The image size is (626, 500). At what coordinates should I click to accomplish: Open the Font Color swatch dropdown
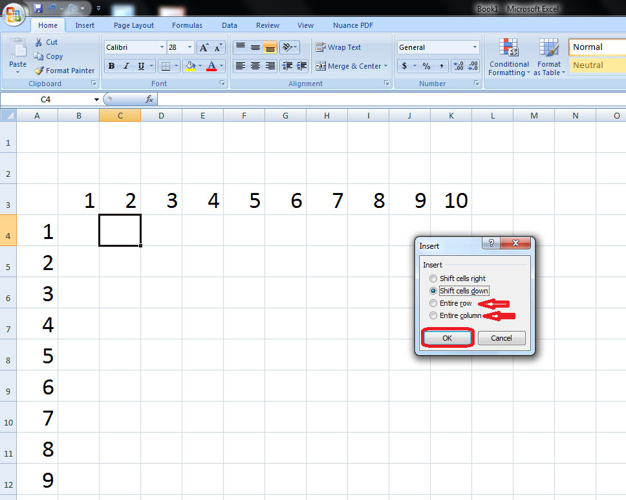[x=222, y=66]
